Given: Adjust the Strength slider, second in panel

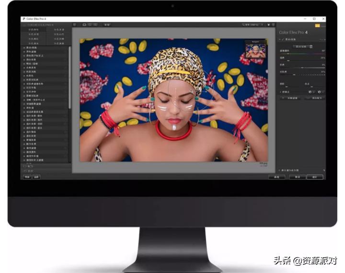Looking at the screenshot, I should [x=302, y=60].
